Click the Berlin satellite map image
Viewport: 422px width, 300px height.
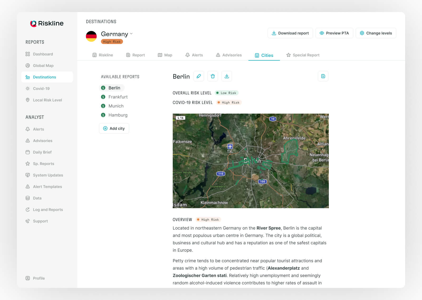point(251,161)
